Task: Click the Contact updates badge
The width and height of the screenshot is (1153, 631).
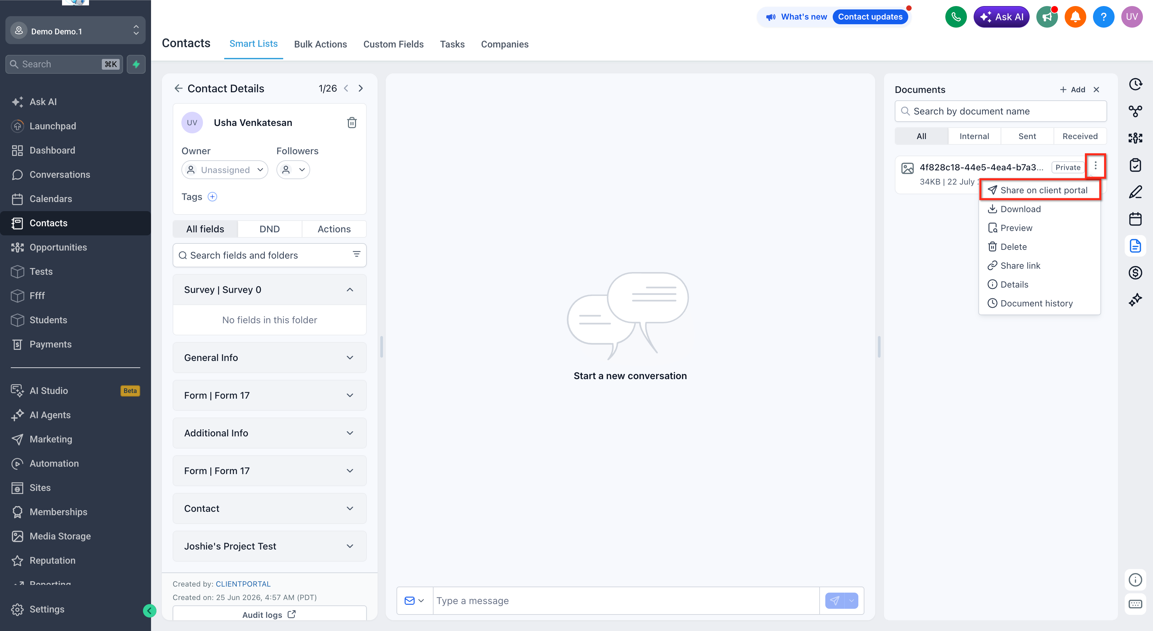Action: (x=870, y=17)
